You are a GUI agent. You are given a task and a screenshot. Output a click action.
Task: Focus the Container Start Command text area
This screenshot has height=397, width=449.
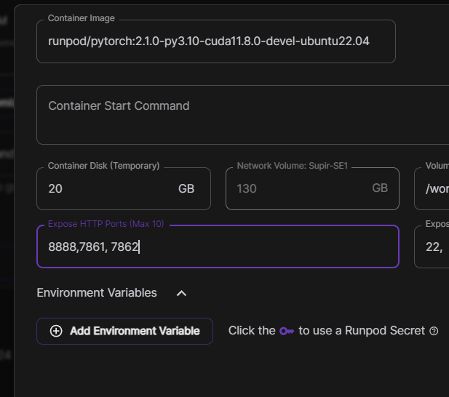coord(240,115)
